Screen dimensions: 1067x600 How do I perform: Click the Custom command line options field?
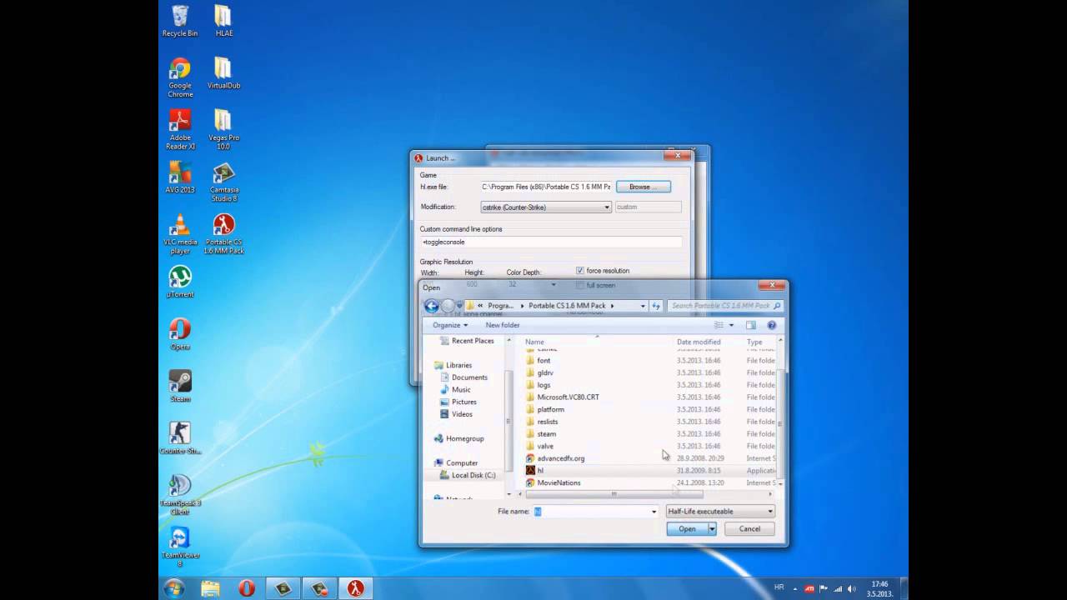click(551, 242)
